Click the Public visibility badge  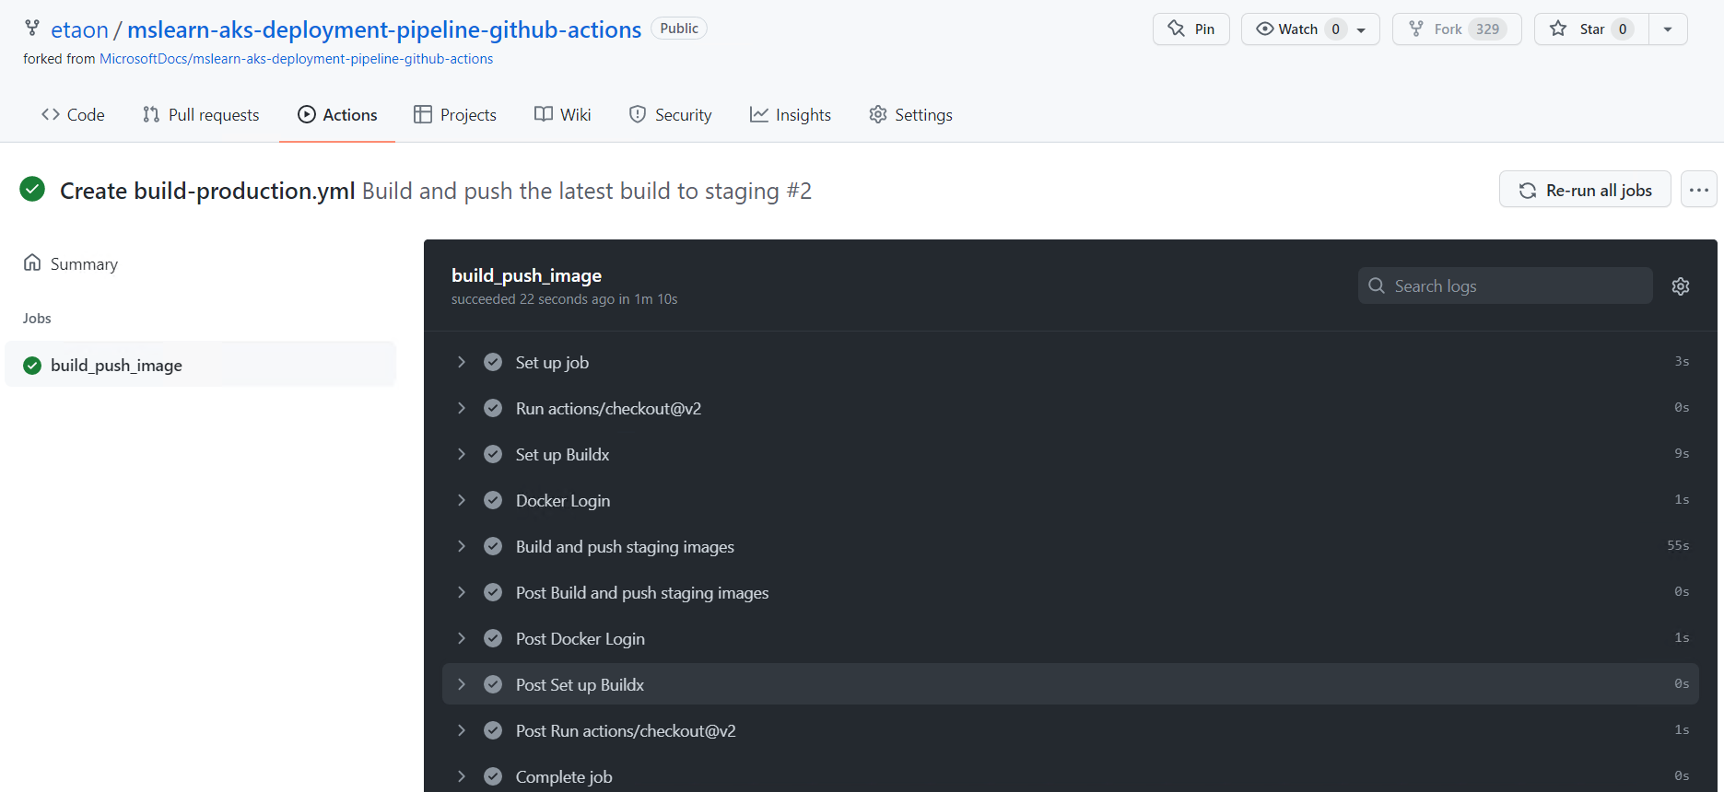tap(679, 29)
